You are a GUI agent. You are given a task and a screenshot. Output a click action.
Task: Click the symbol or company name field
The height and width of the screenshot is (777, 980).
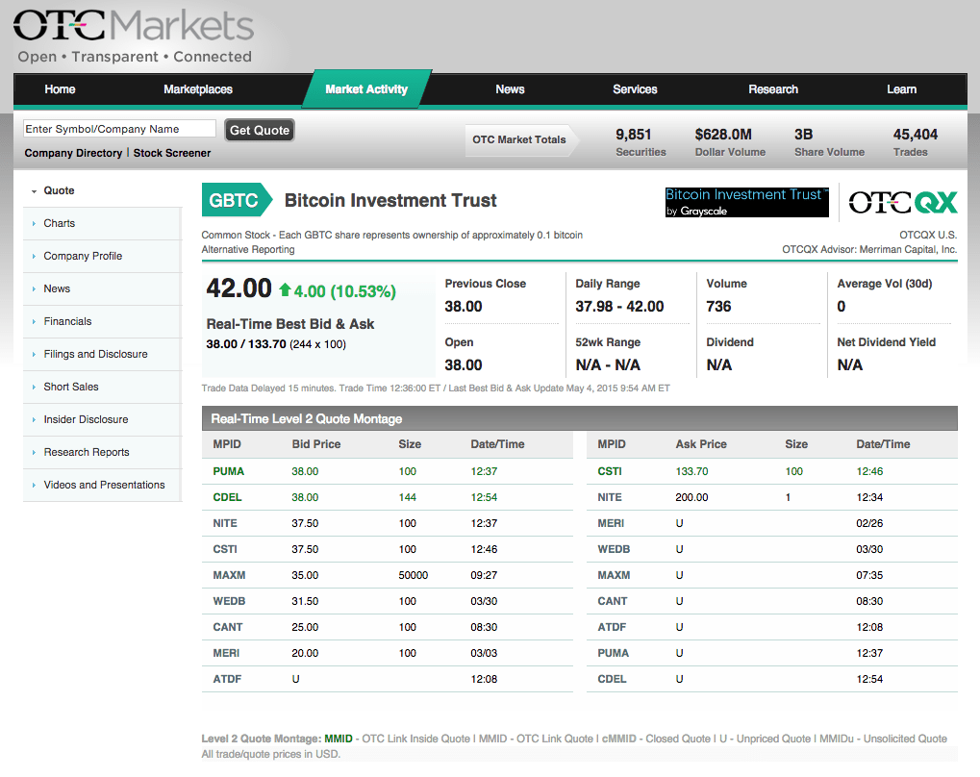coord(120,129)
